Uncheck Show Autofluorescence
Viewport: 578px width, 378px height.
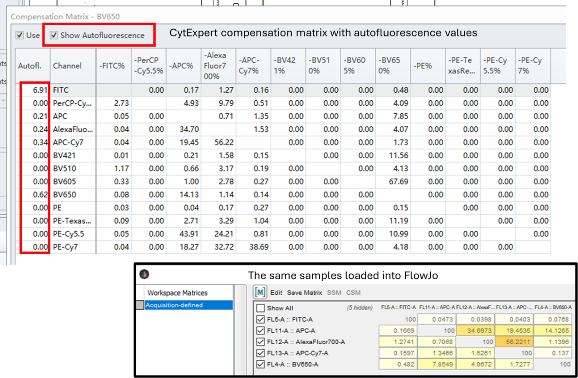point(54,35)
